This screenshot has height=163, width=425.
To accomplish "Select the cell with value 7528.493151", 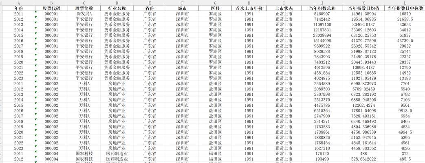I will tap(363, 116).
